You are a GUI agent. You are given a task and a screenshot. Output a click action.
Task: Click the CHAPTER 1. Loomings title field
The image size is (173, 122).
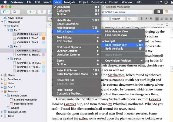tap(127, 12)
